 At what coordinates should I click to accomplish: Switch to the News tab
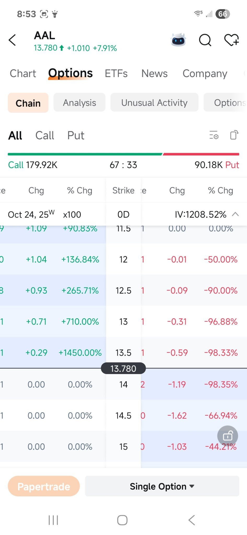pos(154,74)
